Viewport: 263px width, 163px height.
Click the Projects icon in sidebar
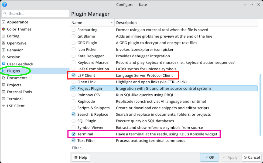tap(3, 85)
